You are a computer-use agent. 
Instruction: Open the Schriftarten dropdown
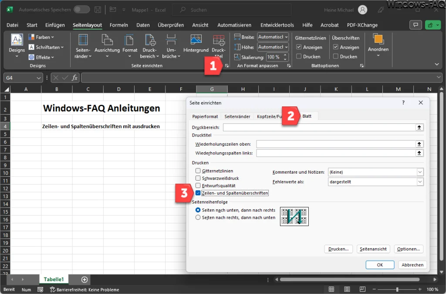tap(46, 47)
